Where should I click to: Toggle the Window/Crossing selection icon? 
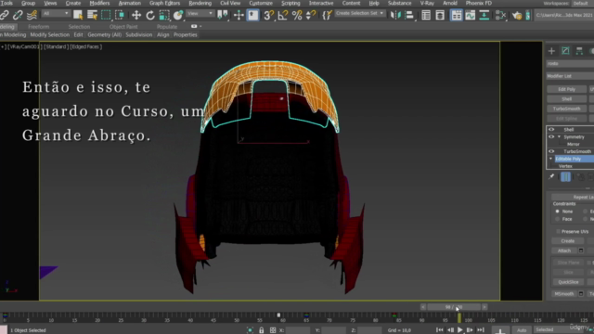coord(120,15)
